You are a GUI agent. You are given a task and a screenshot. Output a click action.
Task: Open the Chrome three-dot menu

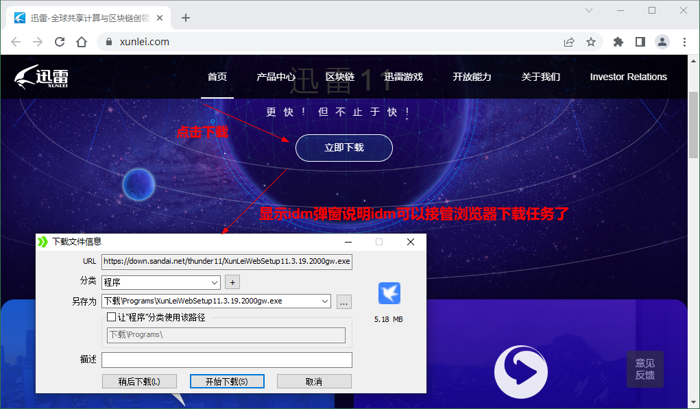pyautogui.click(x=684, y=42)
